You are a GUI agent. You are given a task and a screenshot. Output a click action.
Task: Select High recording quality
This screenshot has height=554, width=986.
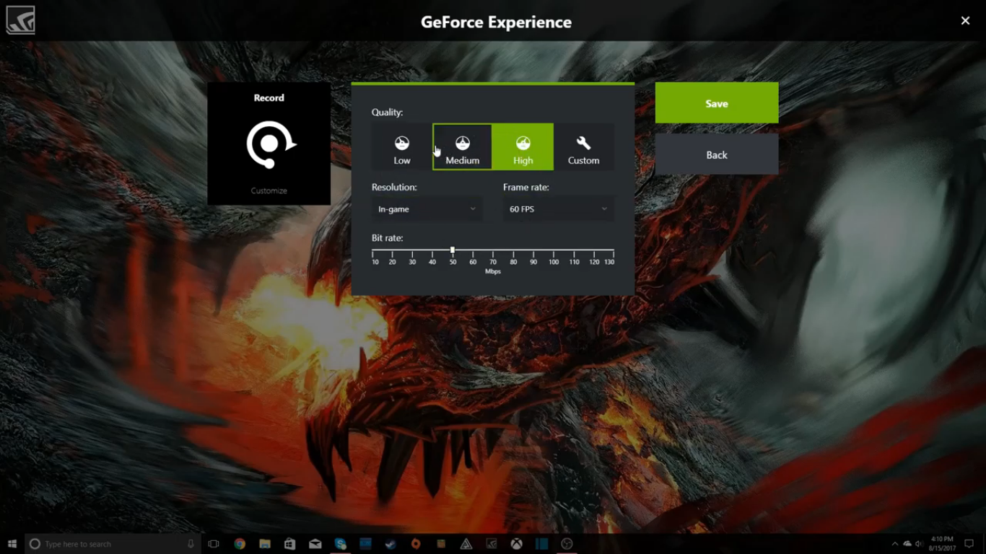(x=523, y=147)
